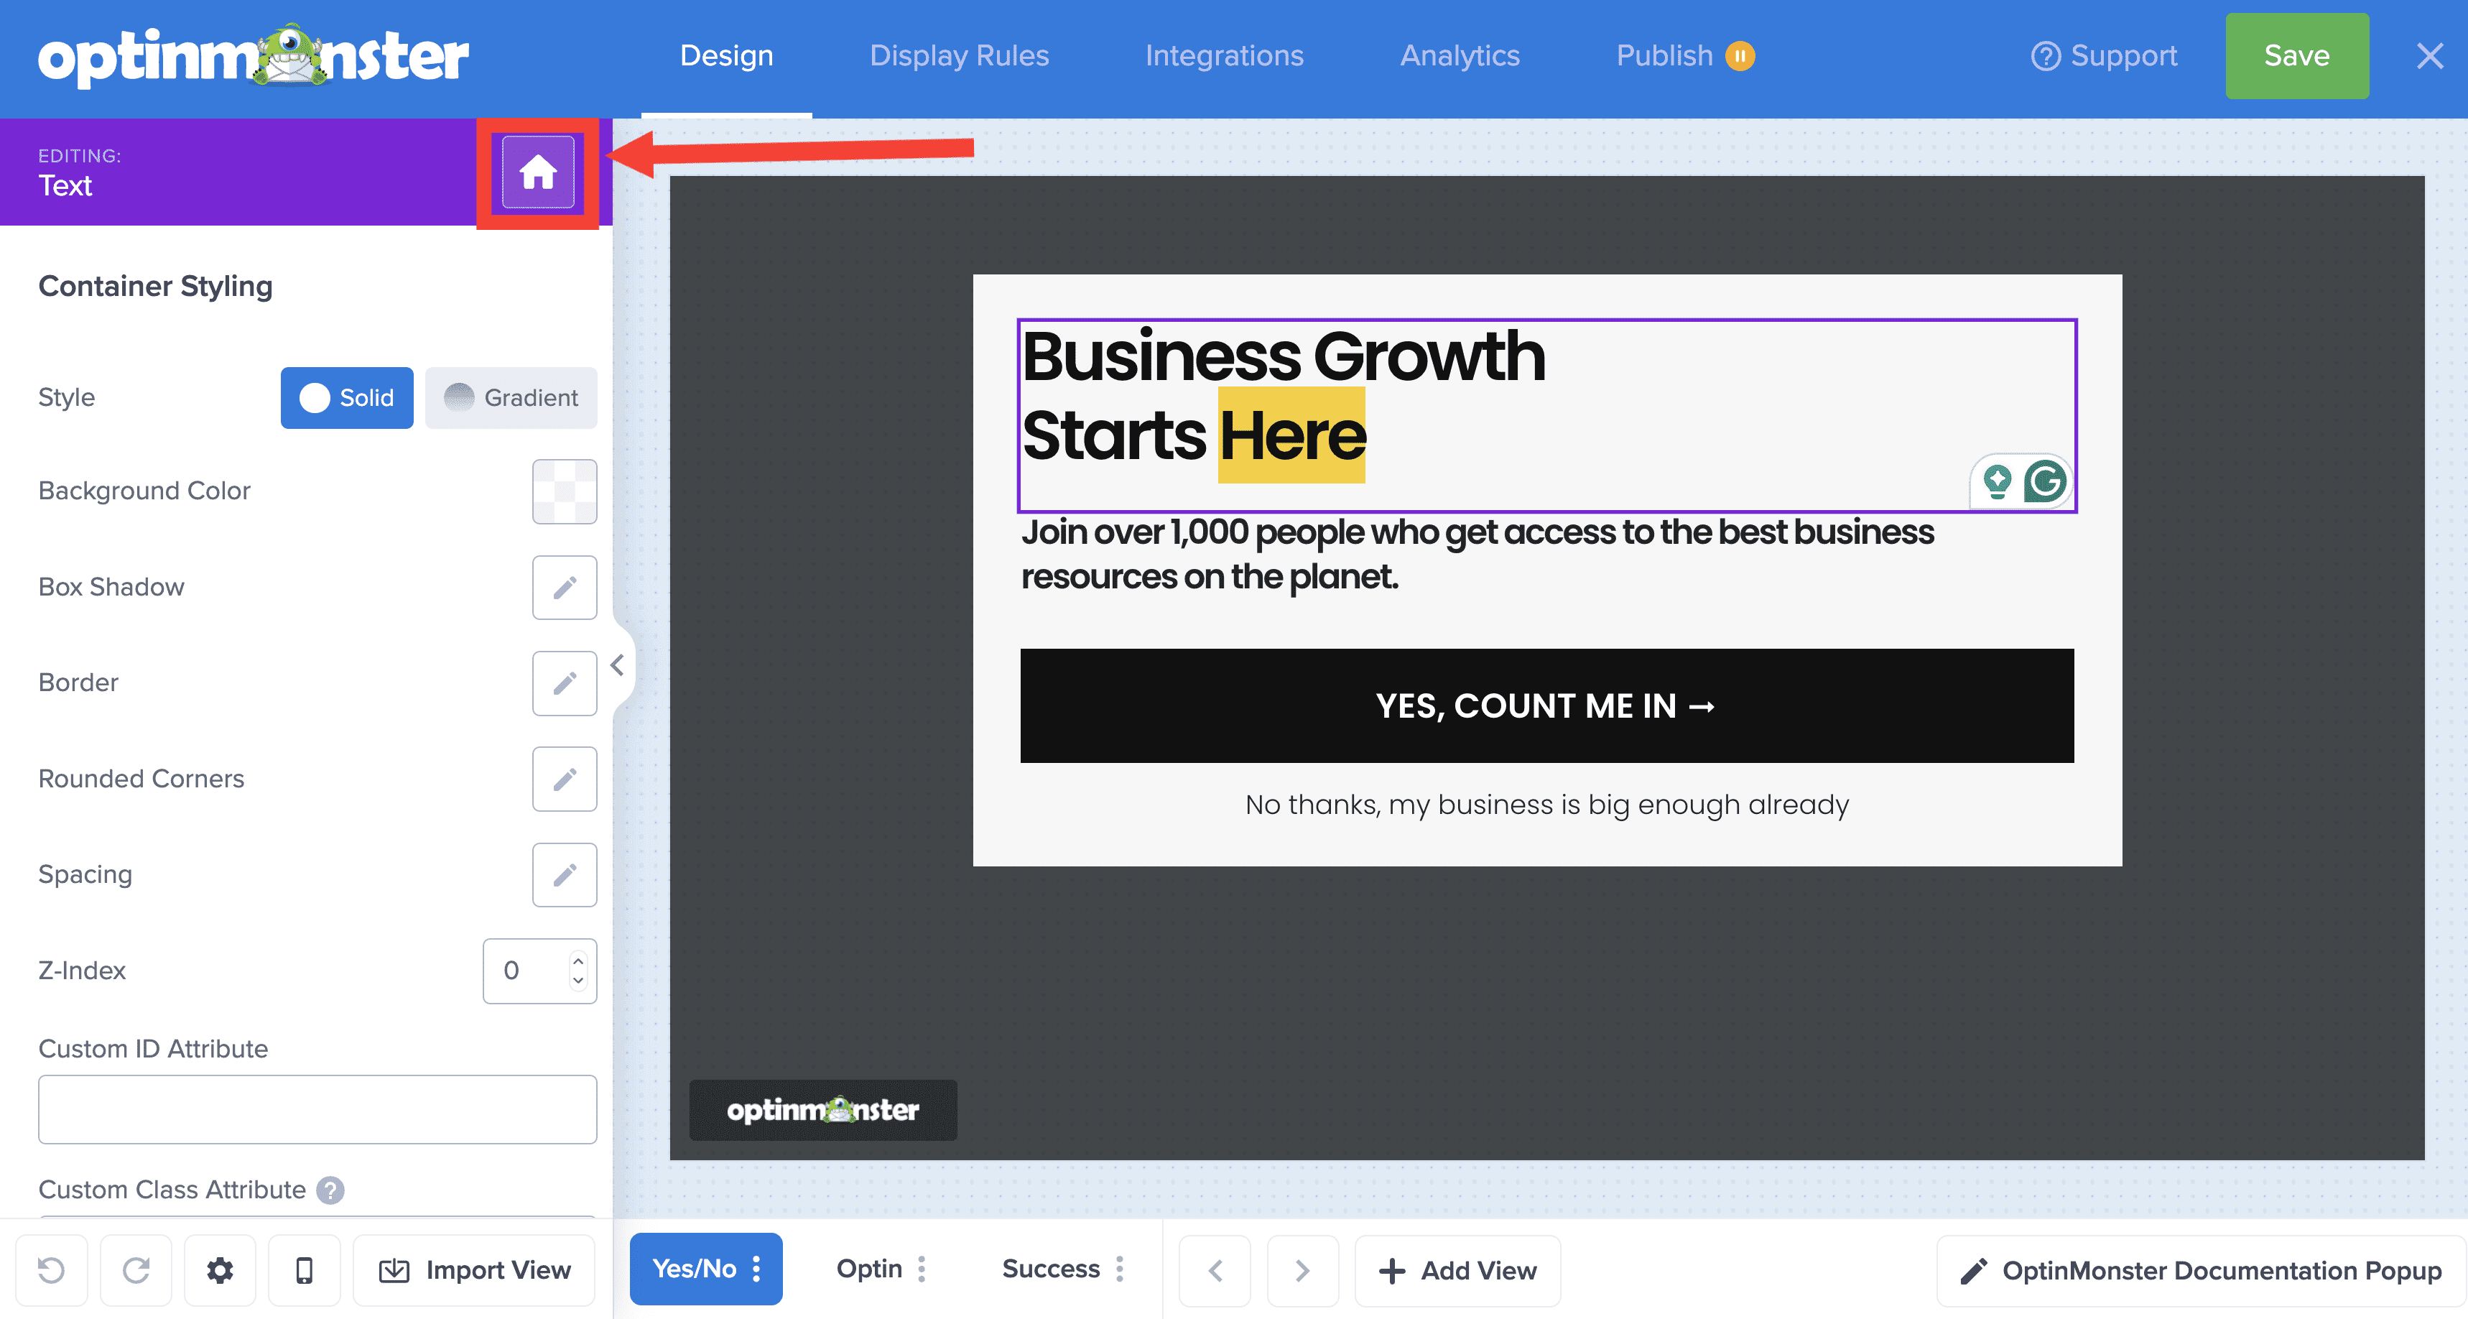Open Success view options menu dots
The width and height of the screenshot is (2468, 1319).
1120,1269
